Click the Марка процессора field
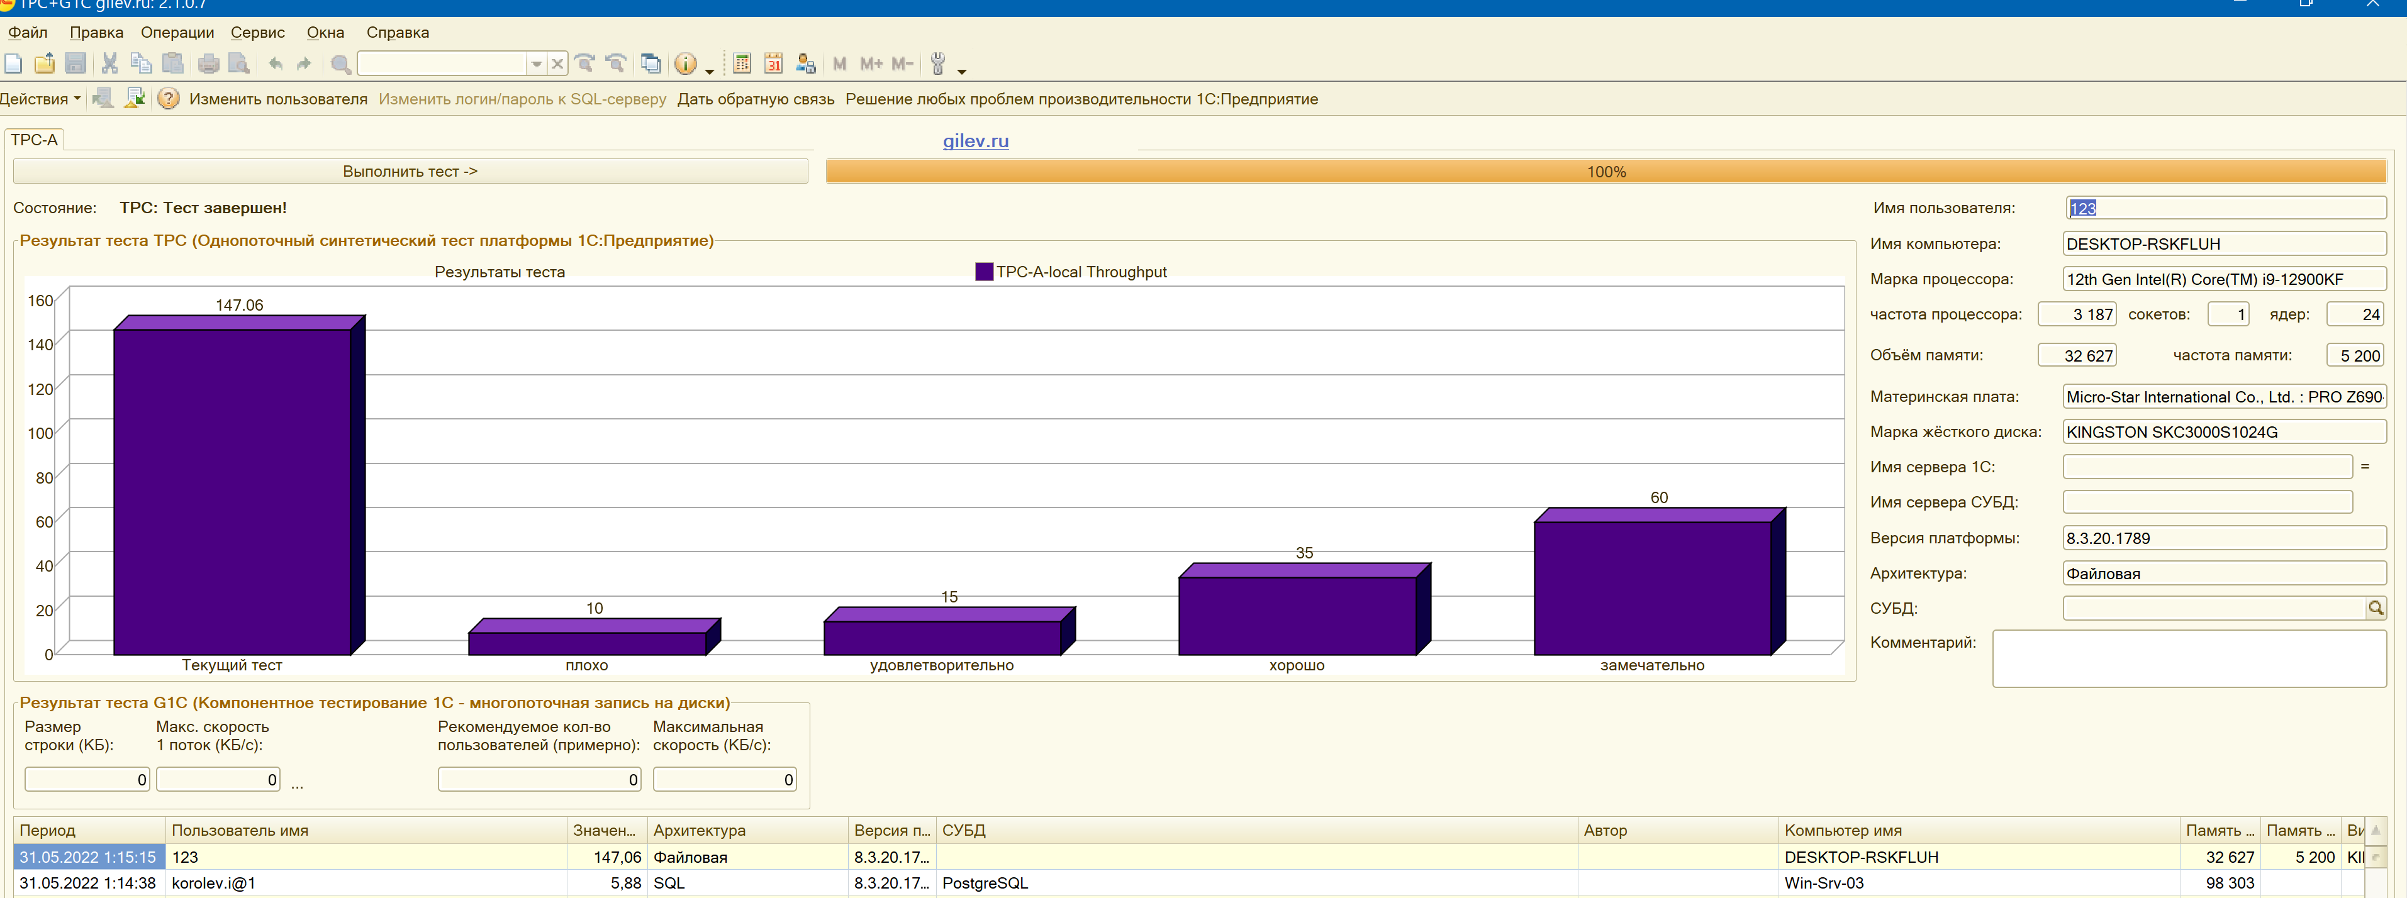The height and width of the screenshot is (898, 2407). point(2225,279)
